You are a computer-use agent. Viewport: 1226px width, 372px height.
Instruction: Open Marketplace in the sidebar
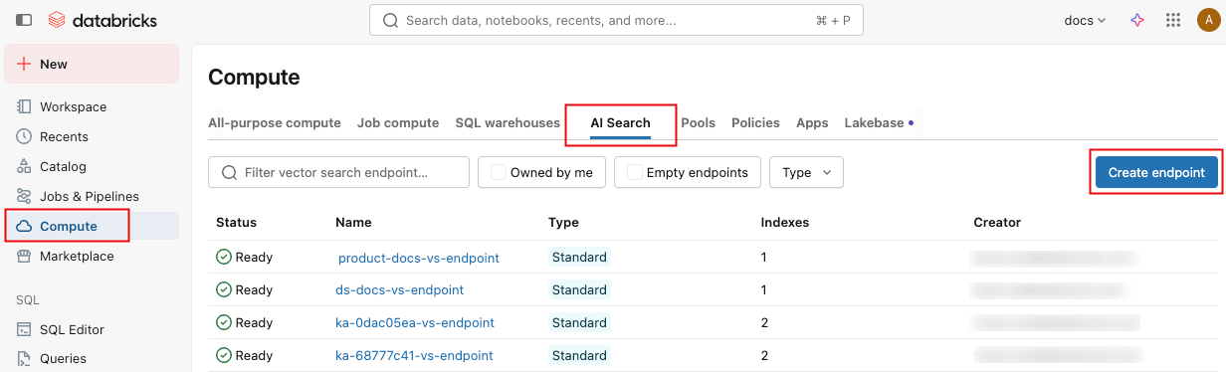(92, 256)
